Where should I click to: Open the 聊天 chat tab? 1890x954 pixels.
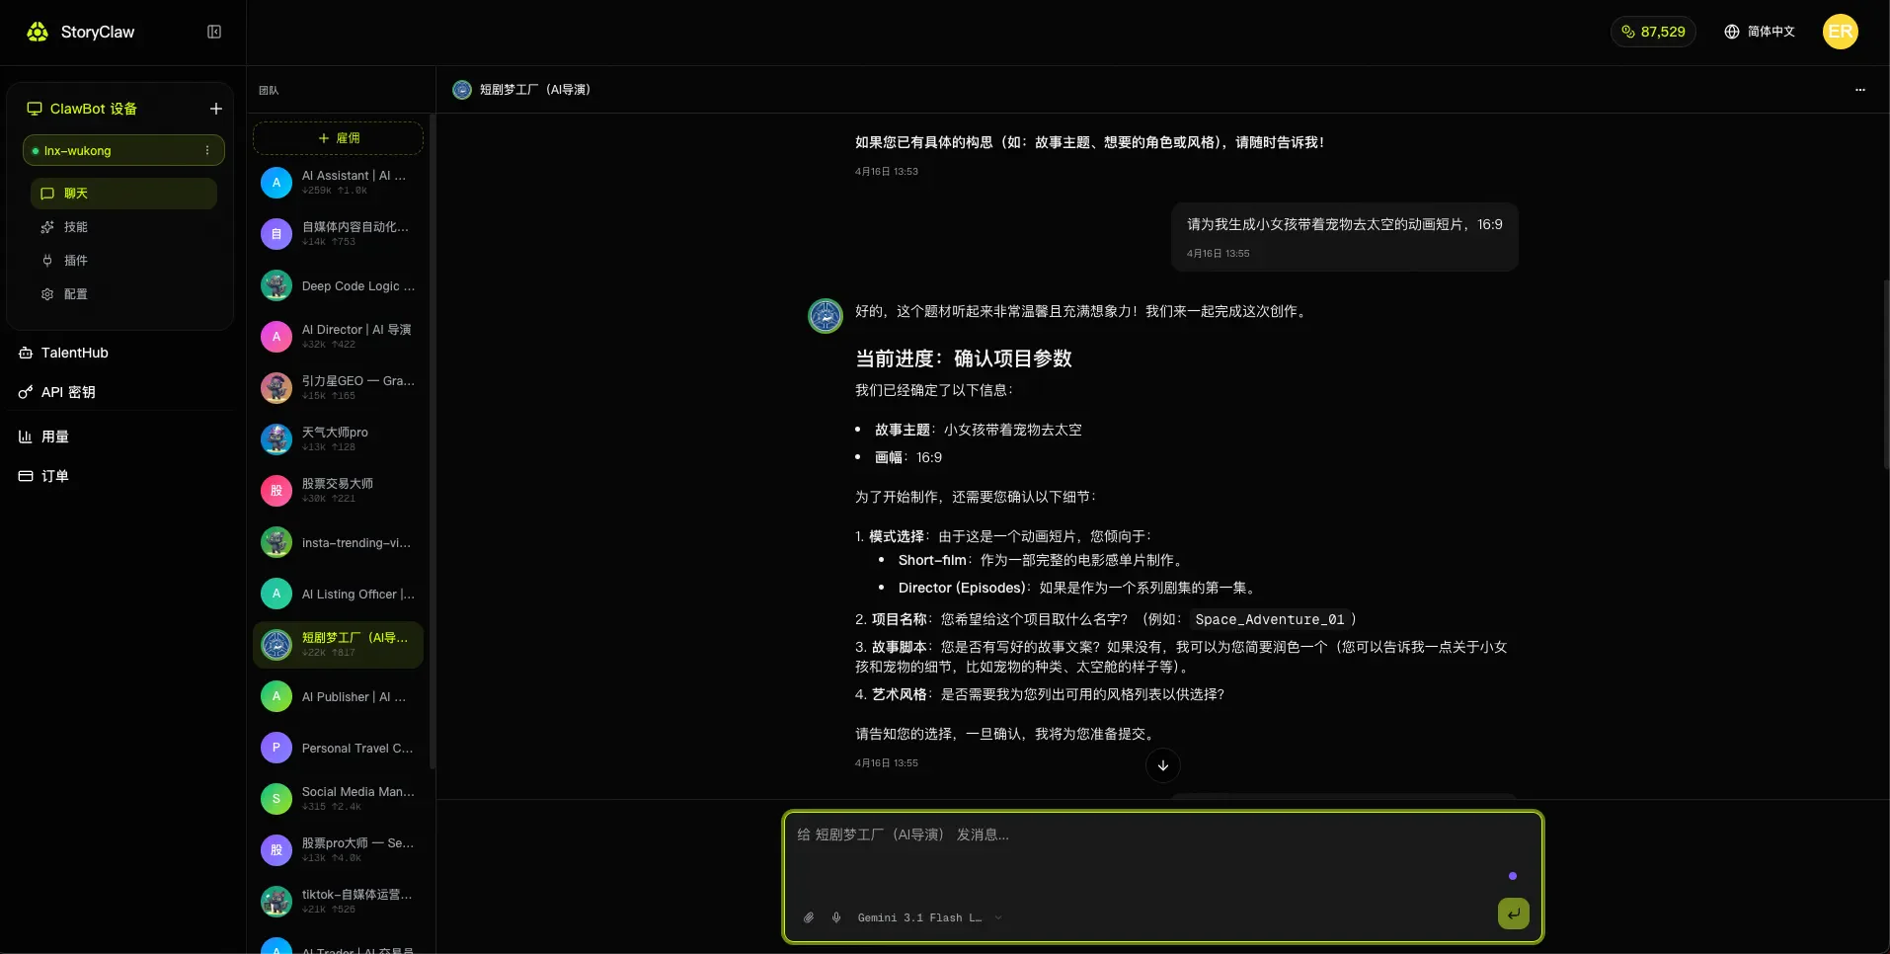[123, 194]
